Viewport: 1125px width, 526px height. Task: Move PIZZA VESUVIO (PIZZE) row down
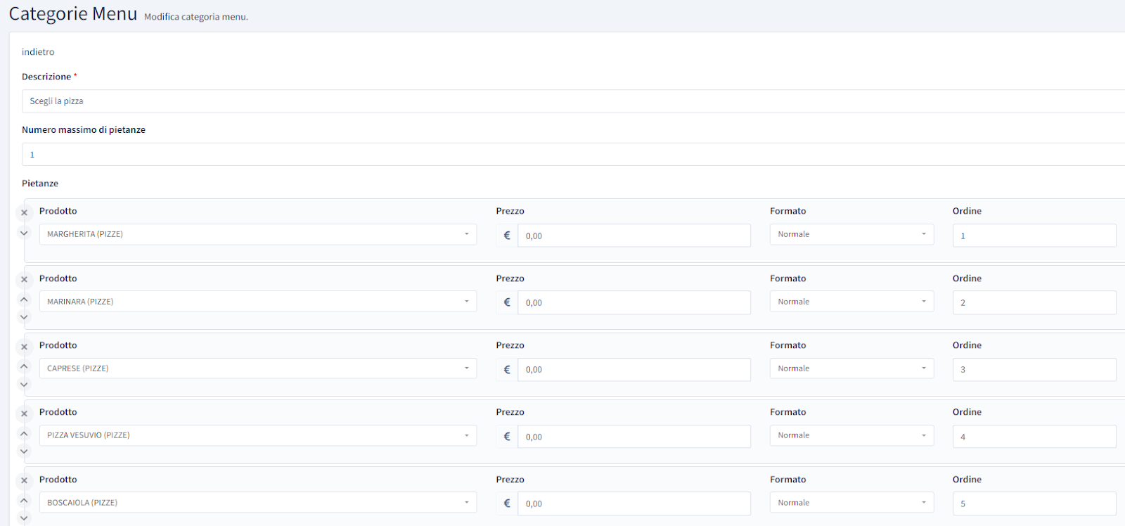(x=24, y=451)
